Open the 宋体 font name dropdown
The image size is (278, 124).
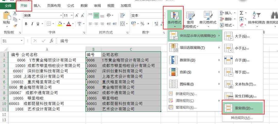(x=61, y=16)
